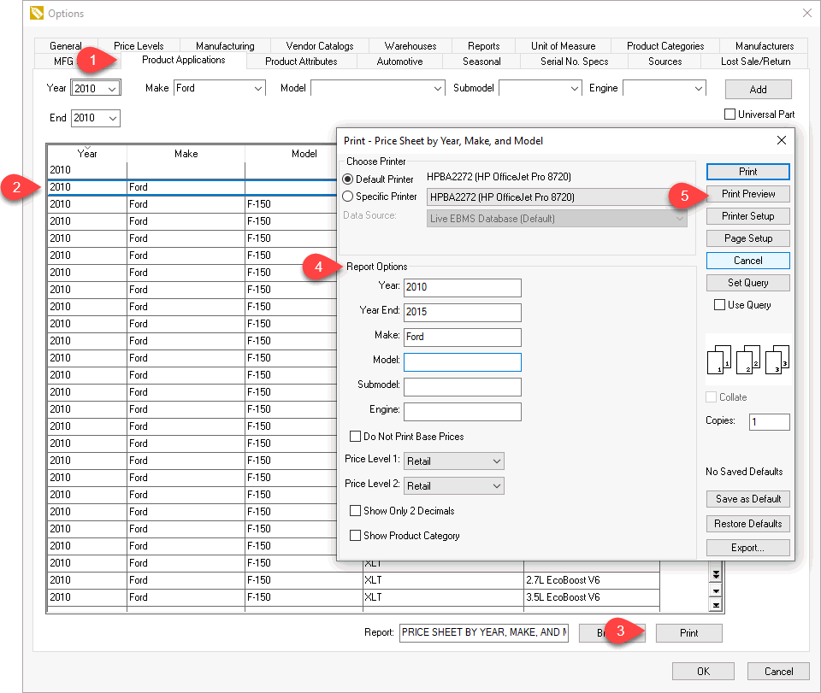Enable the Universal Part checkbox

[x=729, y=114]
